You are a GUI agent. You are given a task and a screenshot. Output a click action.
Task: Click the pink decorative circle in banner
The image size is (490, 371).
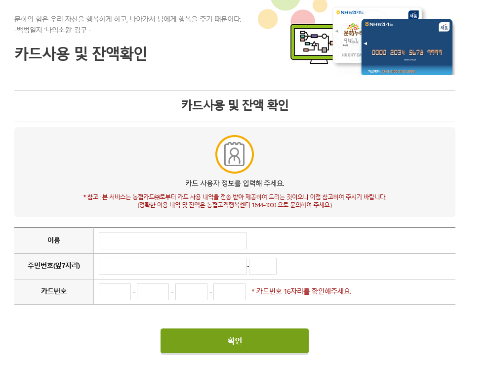(302, 17)
